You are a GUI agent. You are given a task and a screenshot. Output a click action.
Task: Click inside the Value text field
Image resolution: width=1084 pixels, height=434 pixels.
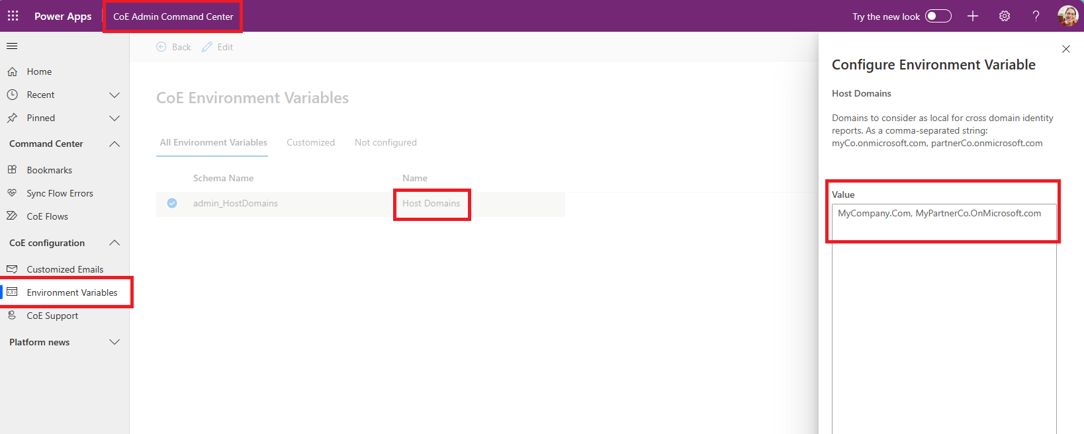point(944,319)
